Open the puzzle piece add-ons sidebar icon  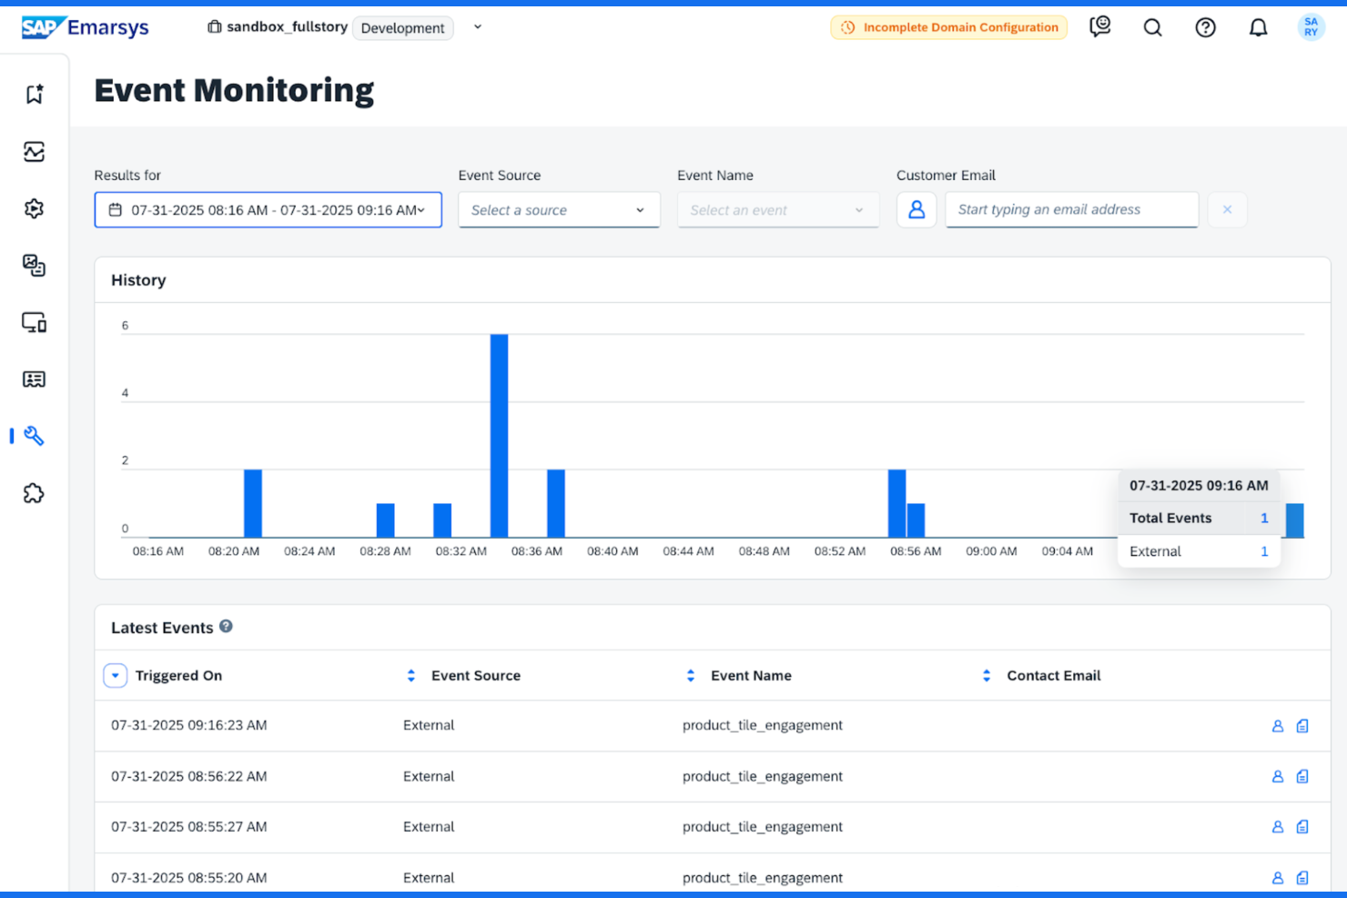[x=35, y=493]
